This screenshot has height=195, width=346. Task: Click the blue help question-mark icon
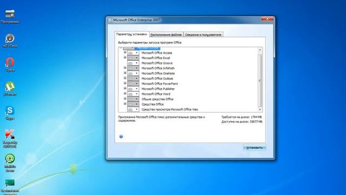pos(121,136)
